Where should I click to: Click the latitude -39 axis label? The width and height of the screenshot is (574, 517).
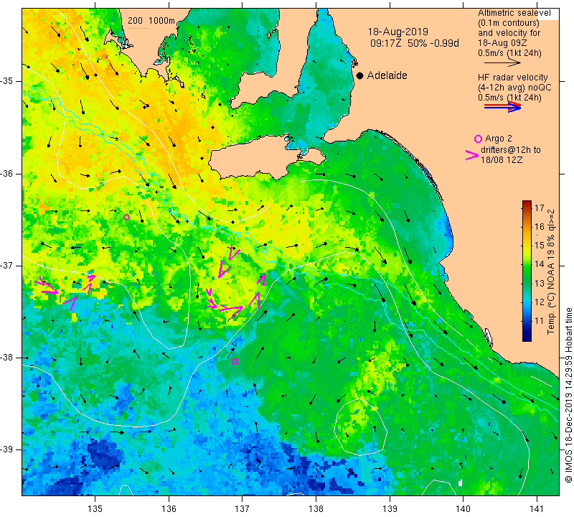pyautogui.click(x=7, y=450)
